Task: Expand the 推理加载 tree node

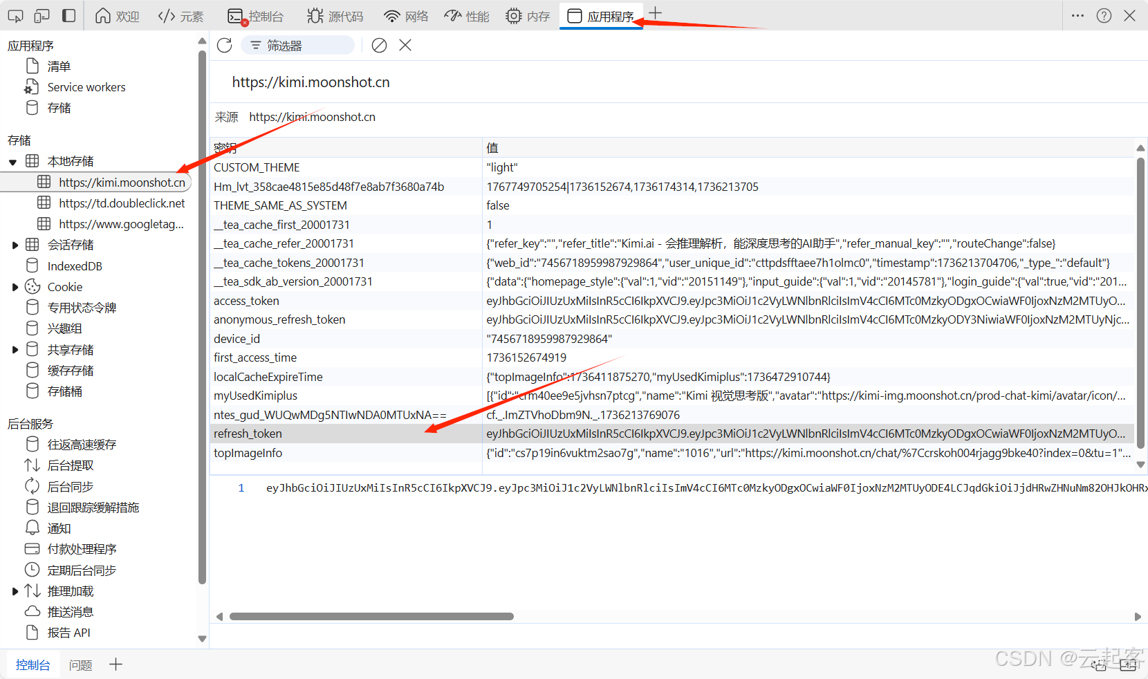Action: (15, 591)
